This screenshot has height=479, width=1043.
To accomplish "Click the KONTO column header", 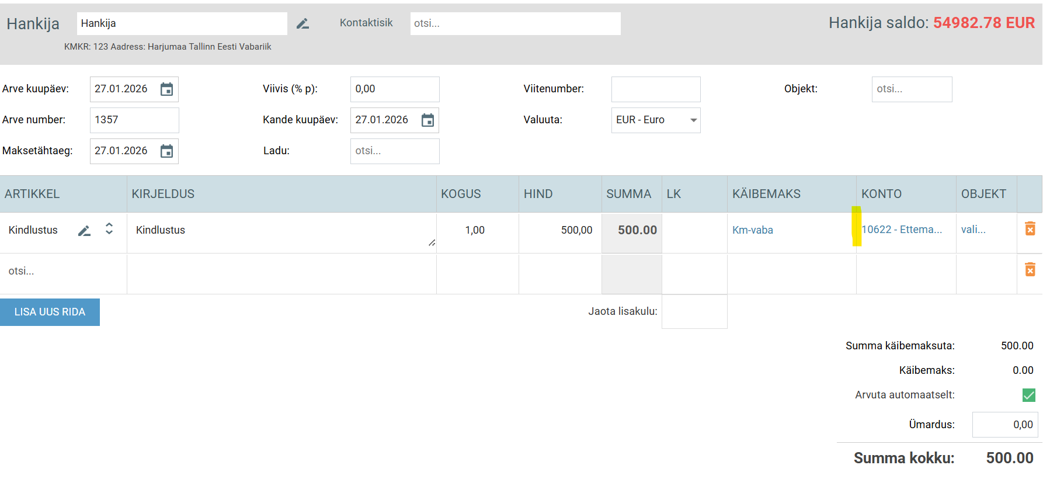I will click(x=881, y=194).
